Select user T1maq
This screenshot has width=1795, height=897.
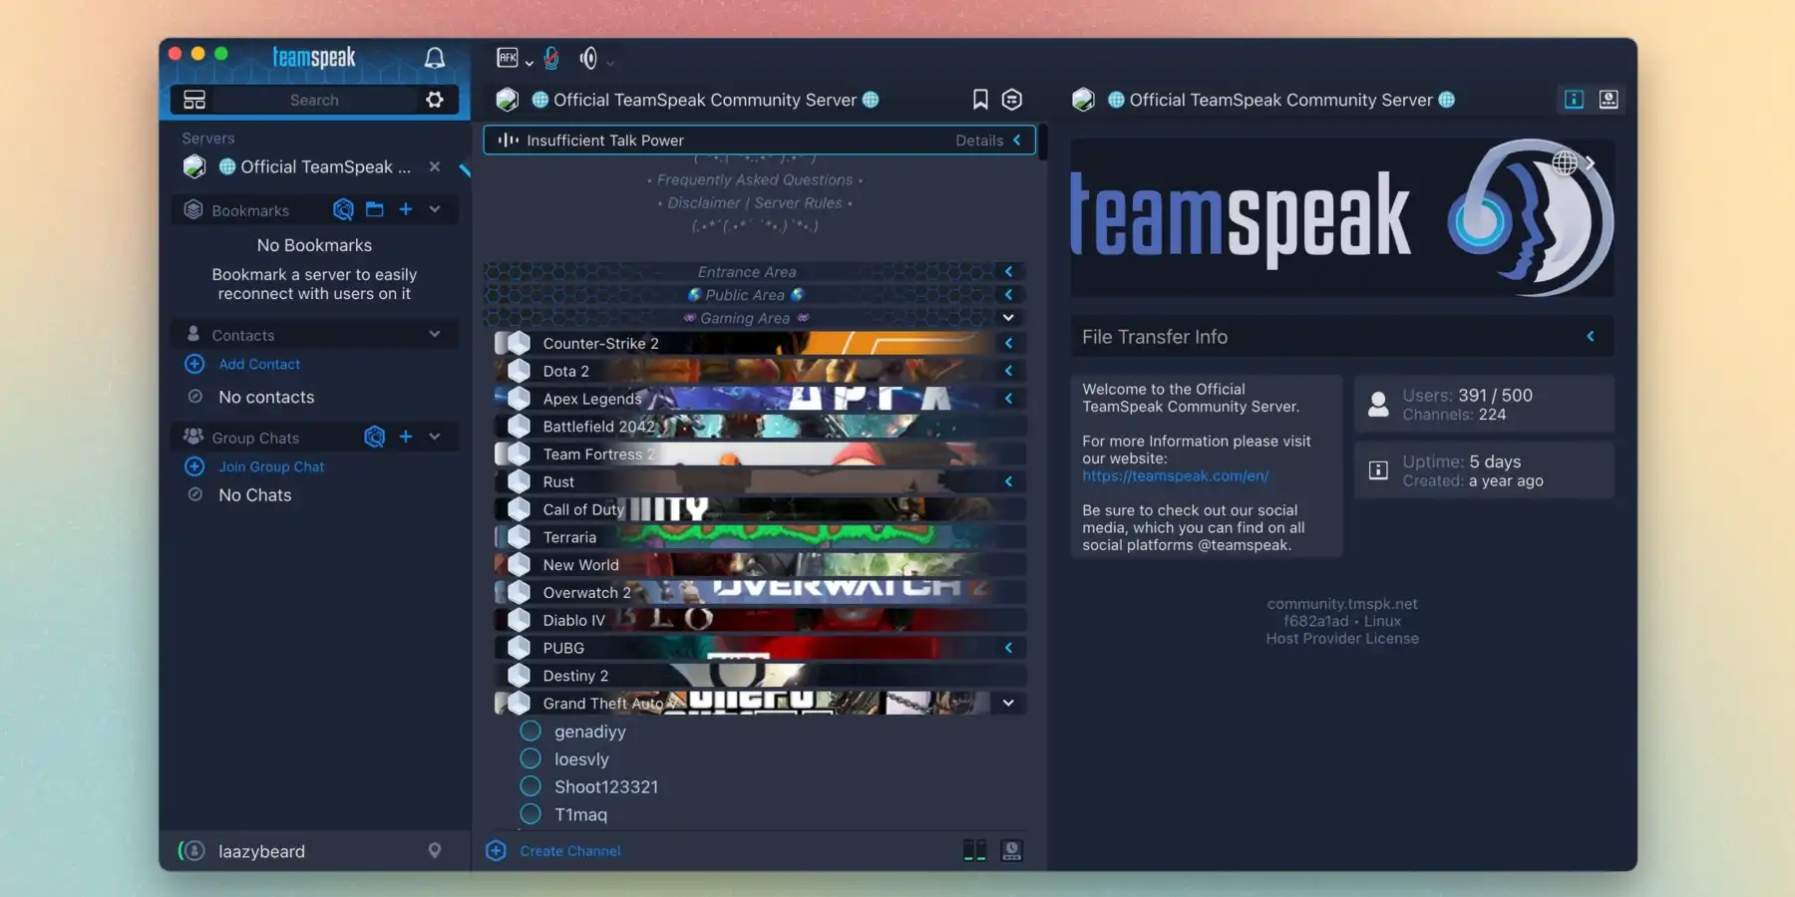click(x=580, y=815)
